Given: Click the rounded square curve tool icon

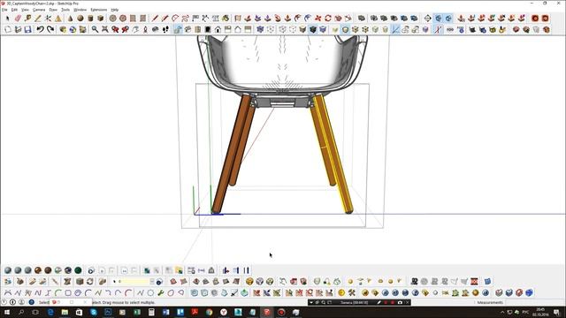Looking at the screenshot, I should click(x=68, y=292).
